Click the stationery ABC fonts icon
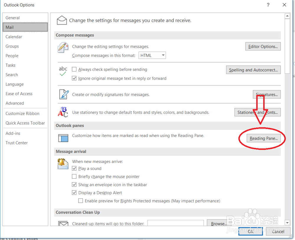The height and width of the screenshot is (240, 295). tap(63, 112)
